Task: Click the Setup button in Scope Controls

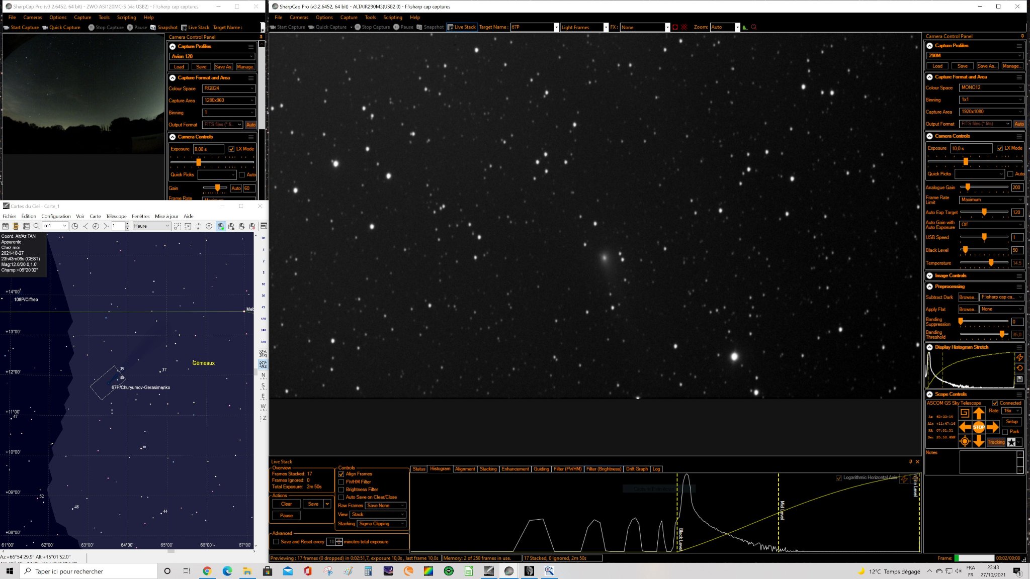Action: [1011, 422]
